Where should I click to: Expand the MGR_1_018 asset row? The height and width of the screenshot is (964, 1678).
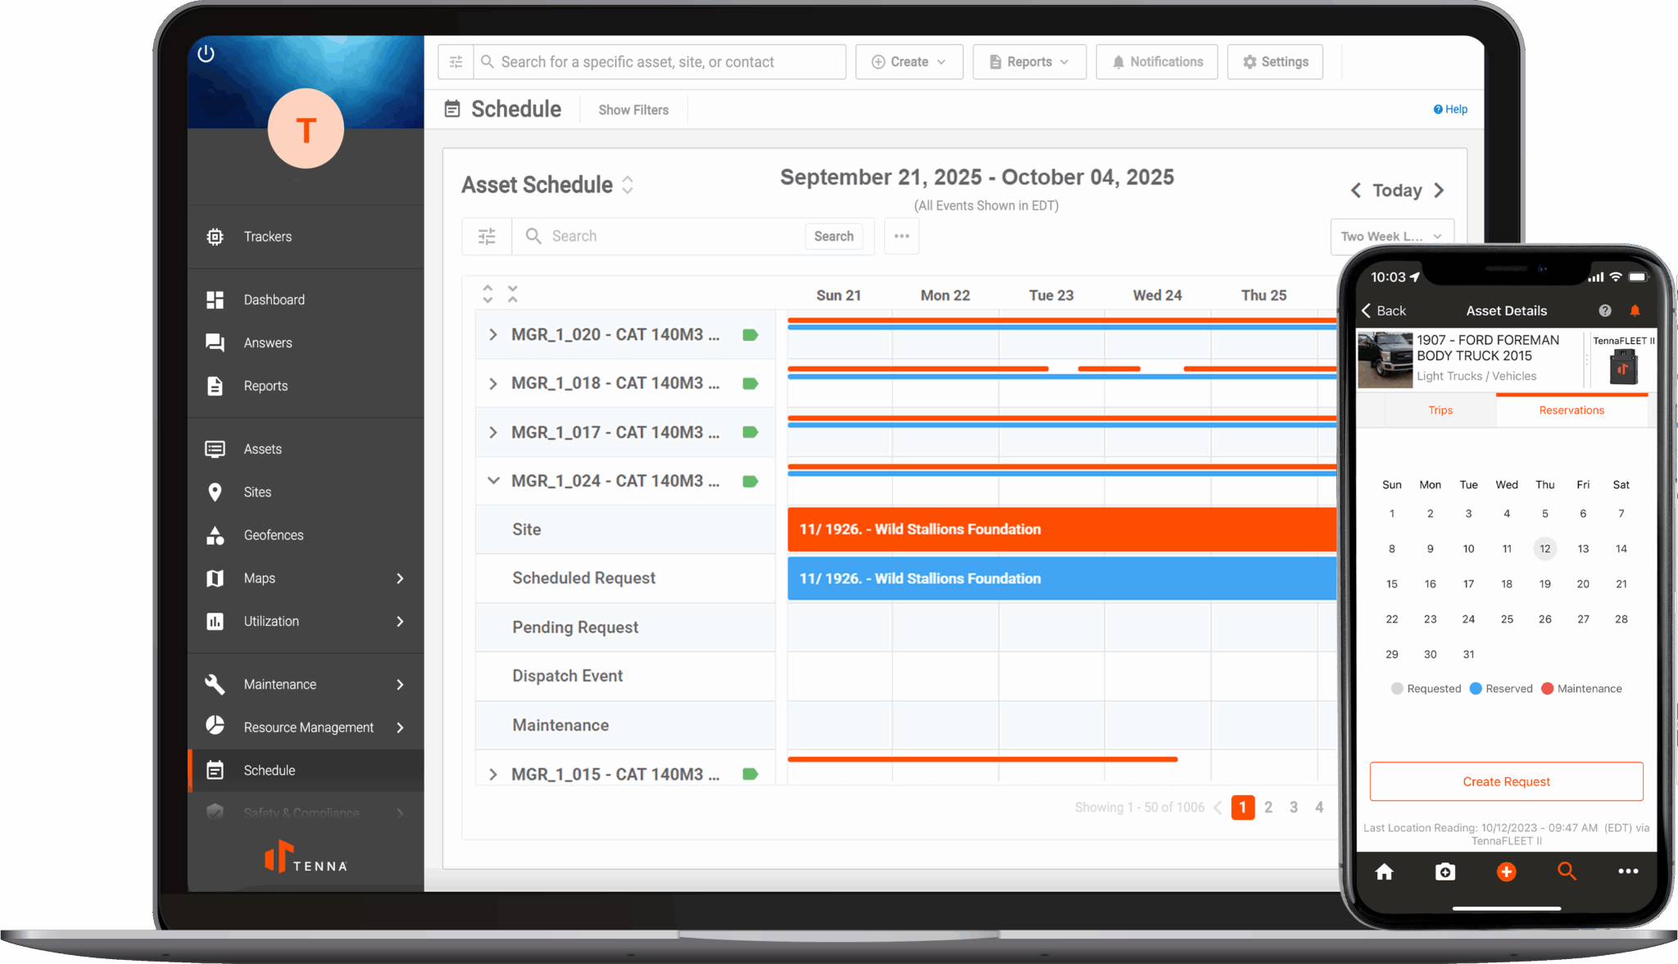[492, 383]
